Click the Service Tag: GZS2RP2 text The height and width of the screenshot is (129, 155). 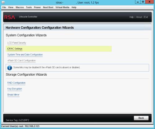click(17, 120)
